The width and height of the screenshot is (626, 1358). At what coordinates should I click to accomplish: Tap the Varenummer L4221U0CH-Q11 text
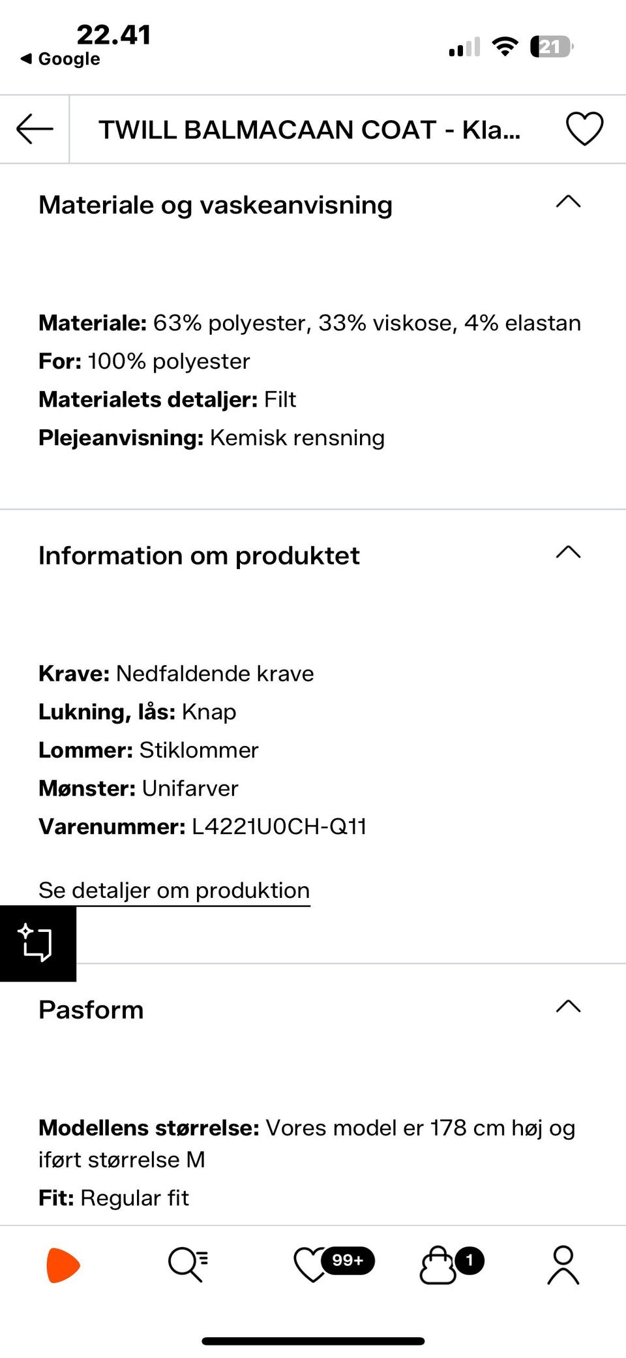coord(202,827)
